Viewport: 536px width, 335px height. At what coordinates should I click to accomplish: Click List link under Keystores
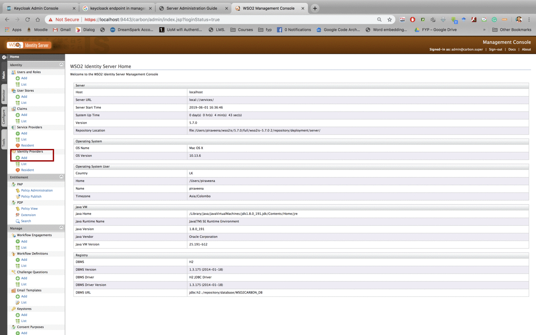coord(23,321)
